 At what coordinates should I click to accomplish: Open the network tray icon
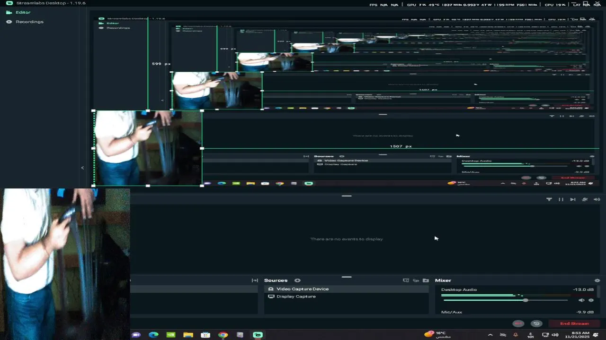pyautogui.click(x=545, y=335)
